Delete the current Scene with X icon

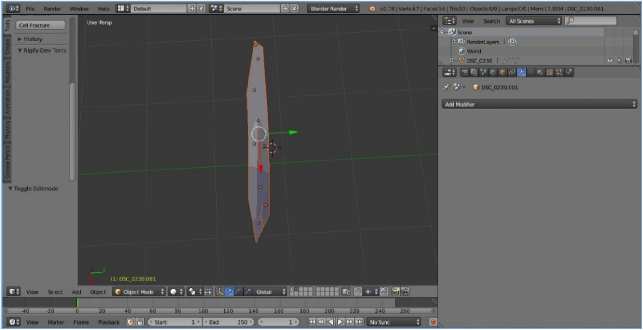point(294,9)
